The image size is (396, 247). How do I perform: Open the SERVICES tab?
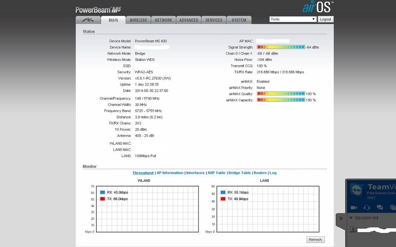pyautogui.click(x=213, y=20)
